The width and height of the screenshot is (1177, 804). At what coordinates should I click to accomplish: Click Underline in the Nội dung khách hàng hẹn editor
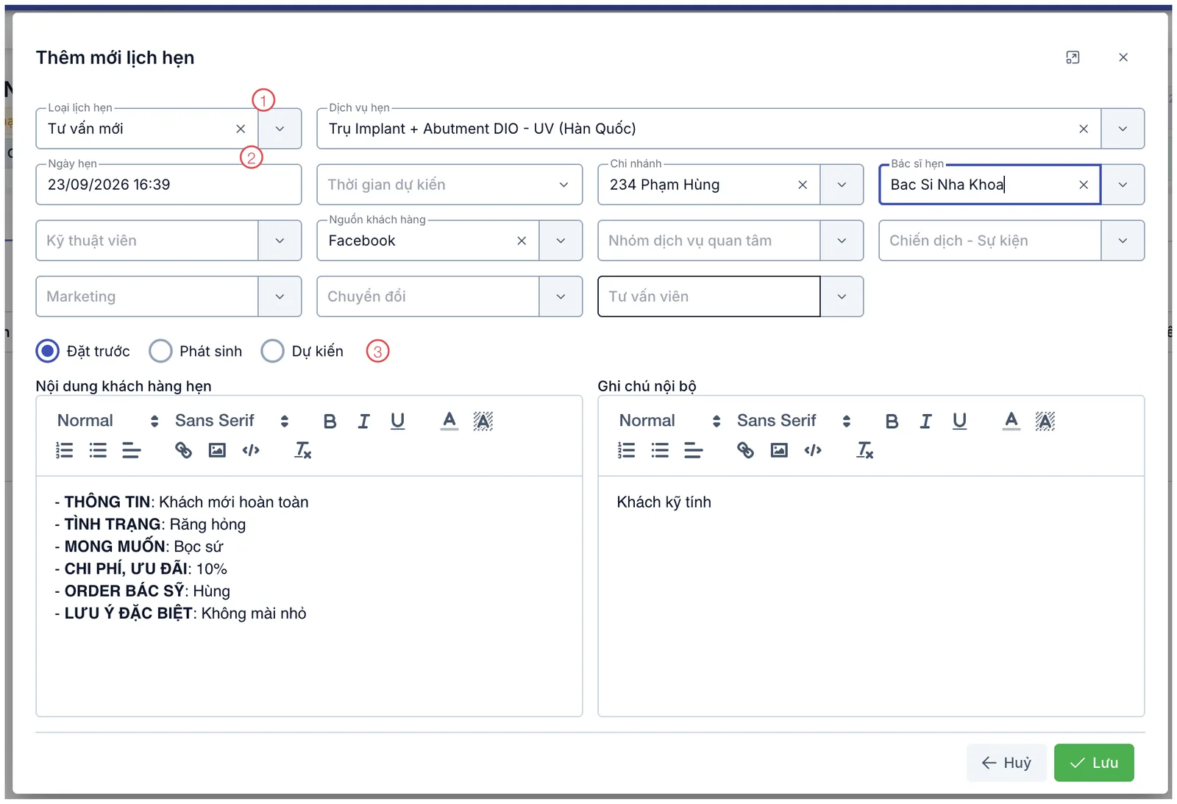coord(397,421)
